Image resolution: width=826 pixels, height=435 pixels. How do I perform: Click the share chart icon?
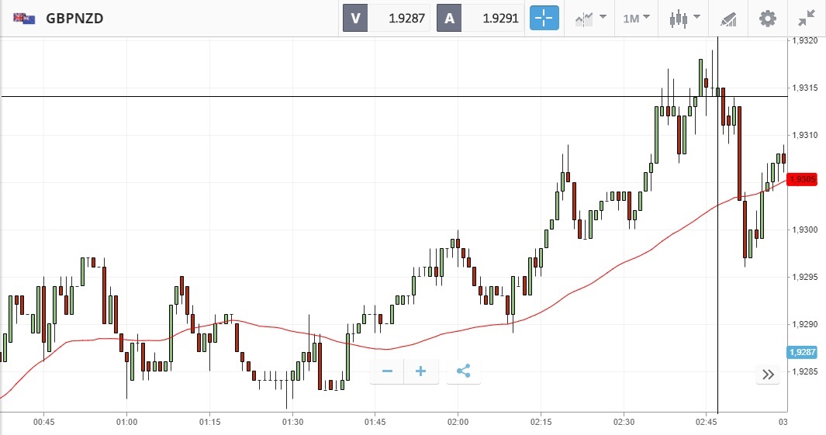(x=463, y=371)
